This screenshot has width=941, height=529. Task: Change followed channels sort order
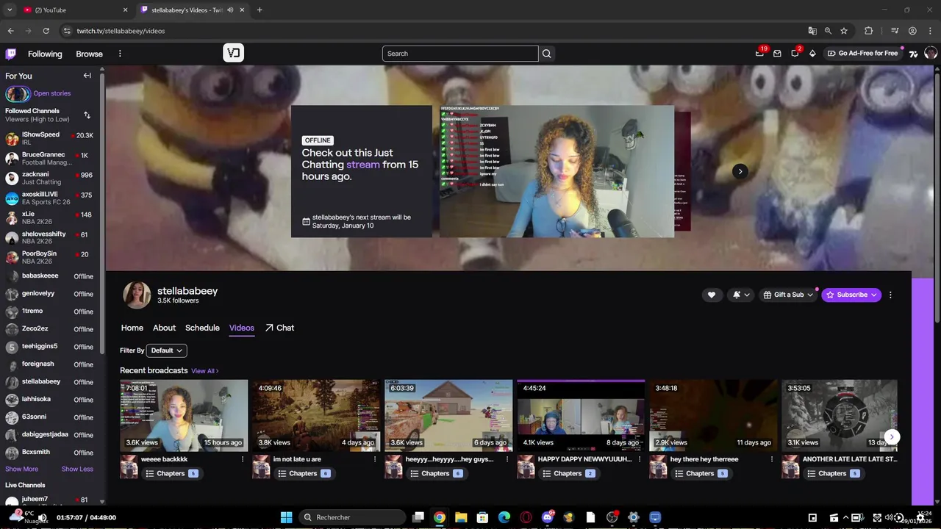click(87, 115)
